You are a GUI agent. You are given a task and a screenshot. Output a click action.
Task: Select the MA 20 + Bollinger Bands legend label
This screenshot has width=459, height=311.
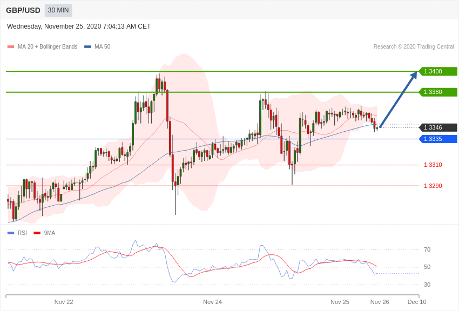point(48,47)
